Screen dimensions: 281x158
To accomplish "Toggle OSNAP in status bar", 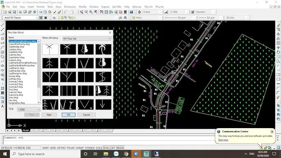I will (79, 148).
